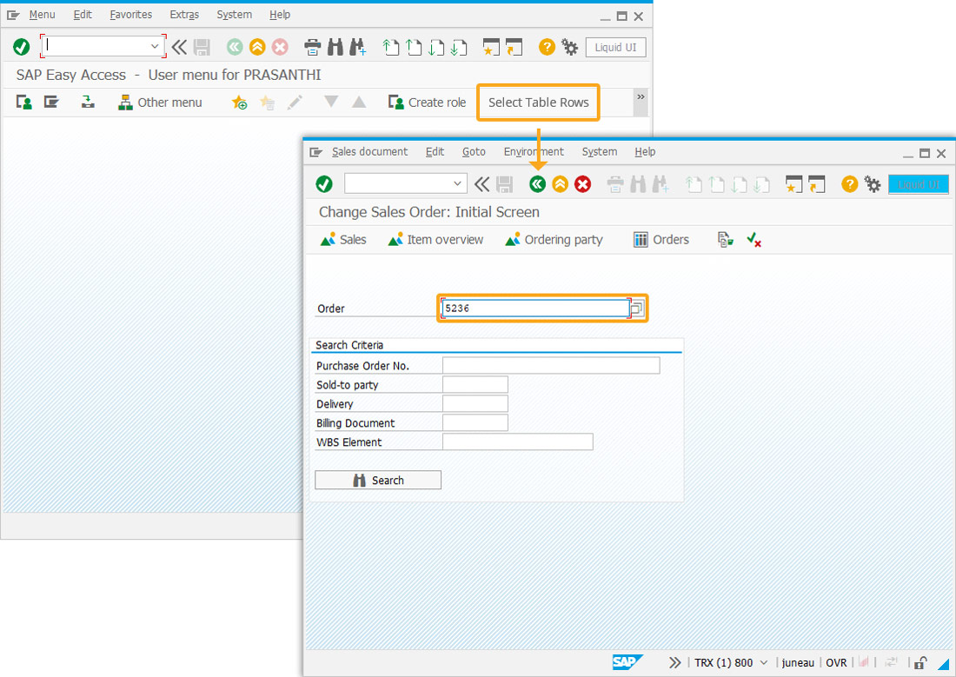Click User menu icon in SAP Easy Access toolbar
Image resolution: width=956 pixels, height=677 pixels.
click(x=23, y=103)
